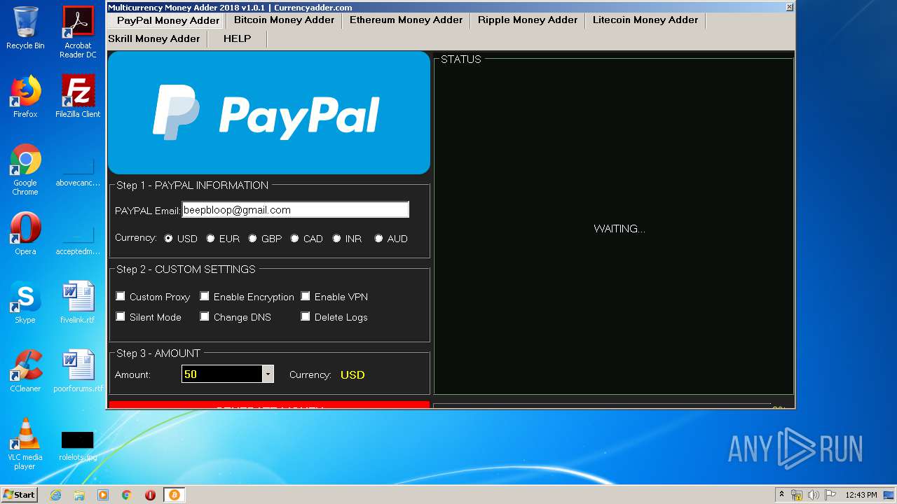Select AUD currency radio button
The width and height of the screenshot is (897, 504).
point(378,239)
